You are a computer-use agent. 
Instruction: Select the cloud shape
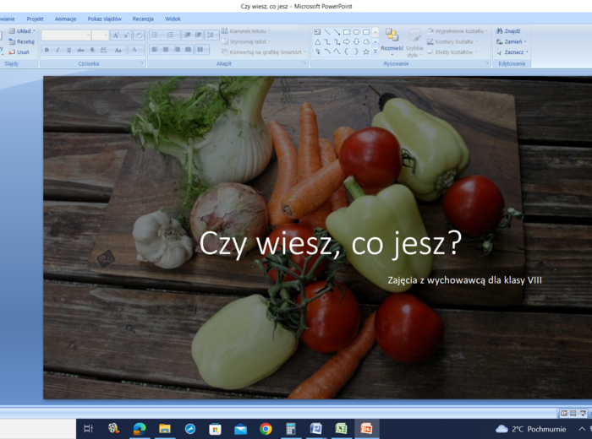coord(366,42)
